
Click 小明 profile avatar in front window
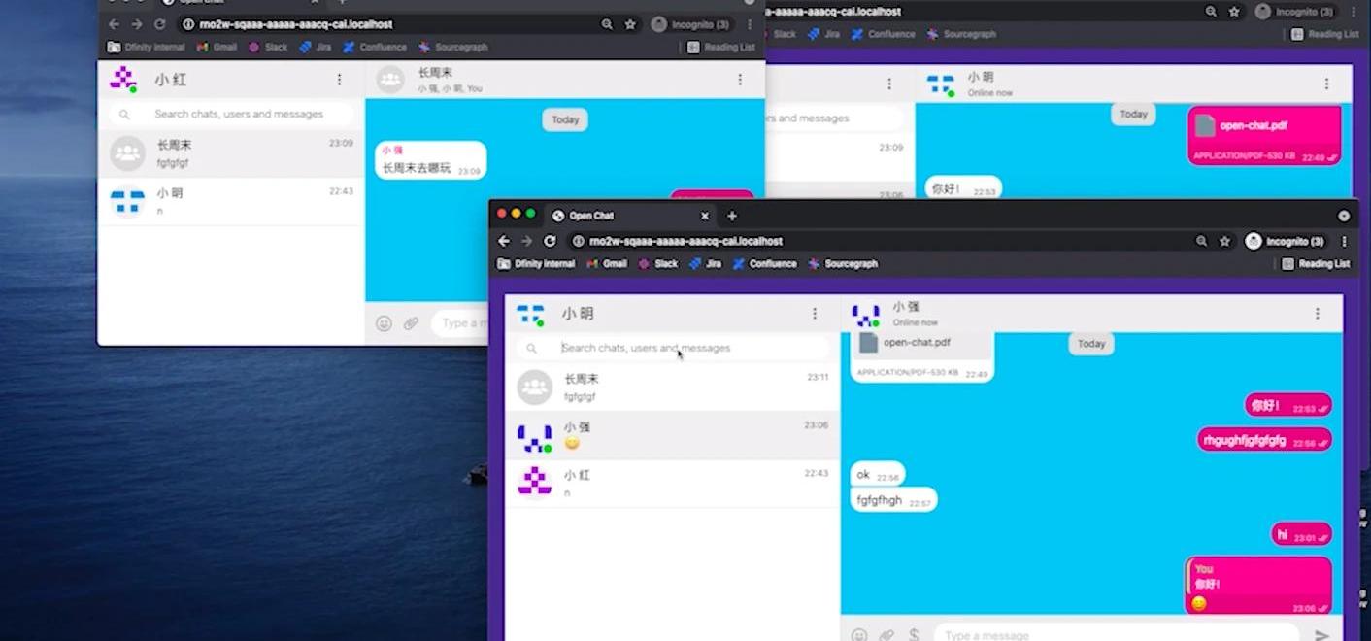[x=531, y=314]
